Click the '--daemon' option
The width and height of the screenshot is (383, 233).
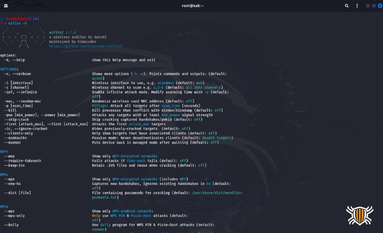click(12, 143)
